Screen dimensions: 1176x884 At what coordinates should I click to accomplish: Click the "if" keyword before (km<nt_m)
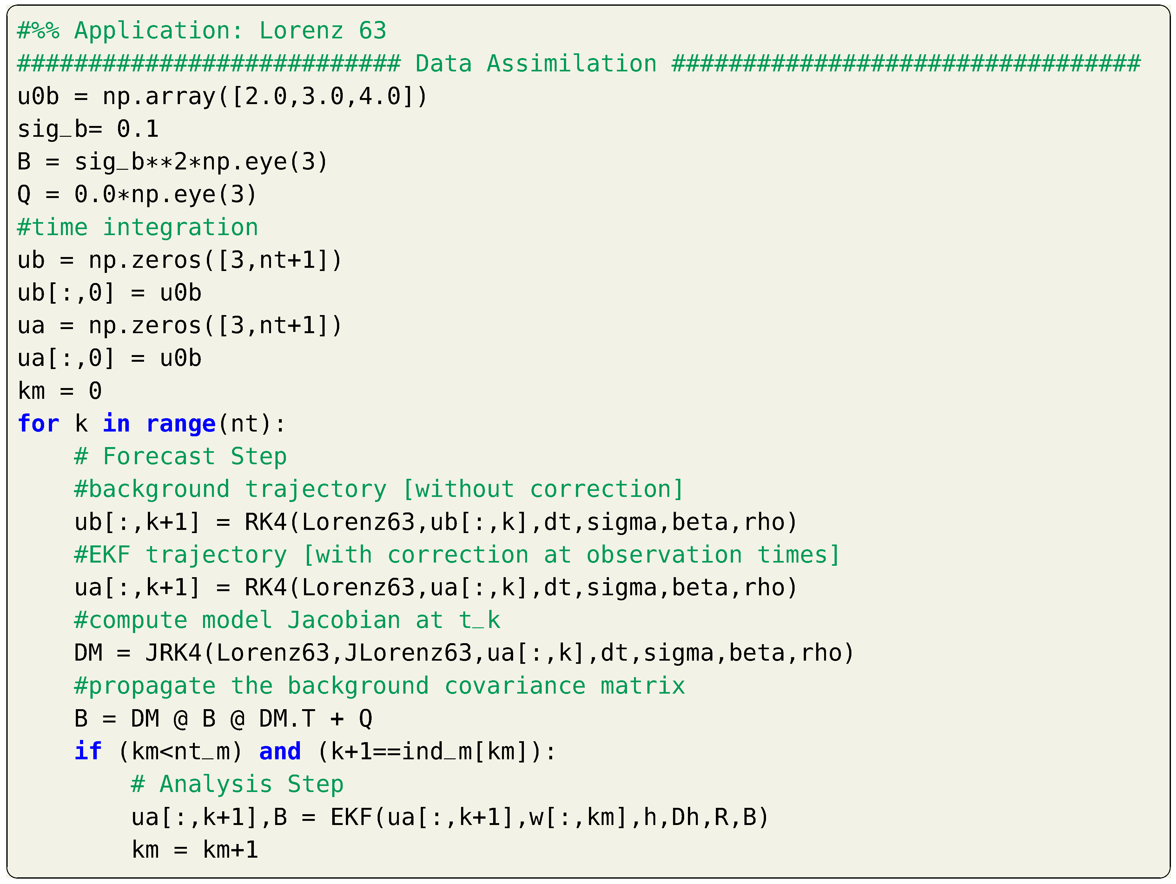(x=88, y=752)
